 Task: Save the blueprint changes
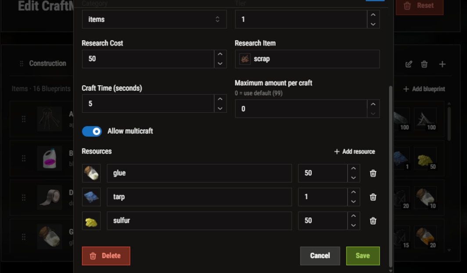tap(363, 256)
